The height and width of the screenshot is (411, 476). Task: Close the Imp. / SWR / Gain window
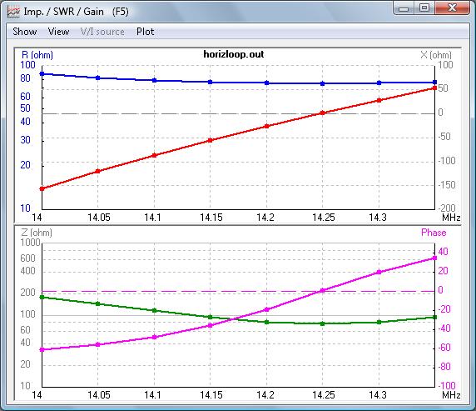point(453,8)
